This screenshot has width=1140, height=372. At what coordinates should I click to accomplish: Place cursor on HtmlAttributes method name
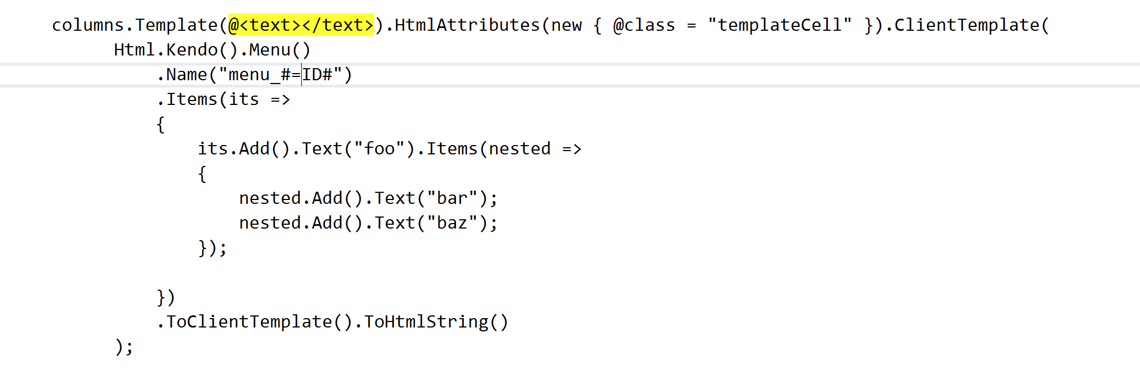tap(467, 25)
